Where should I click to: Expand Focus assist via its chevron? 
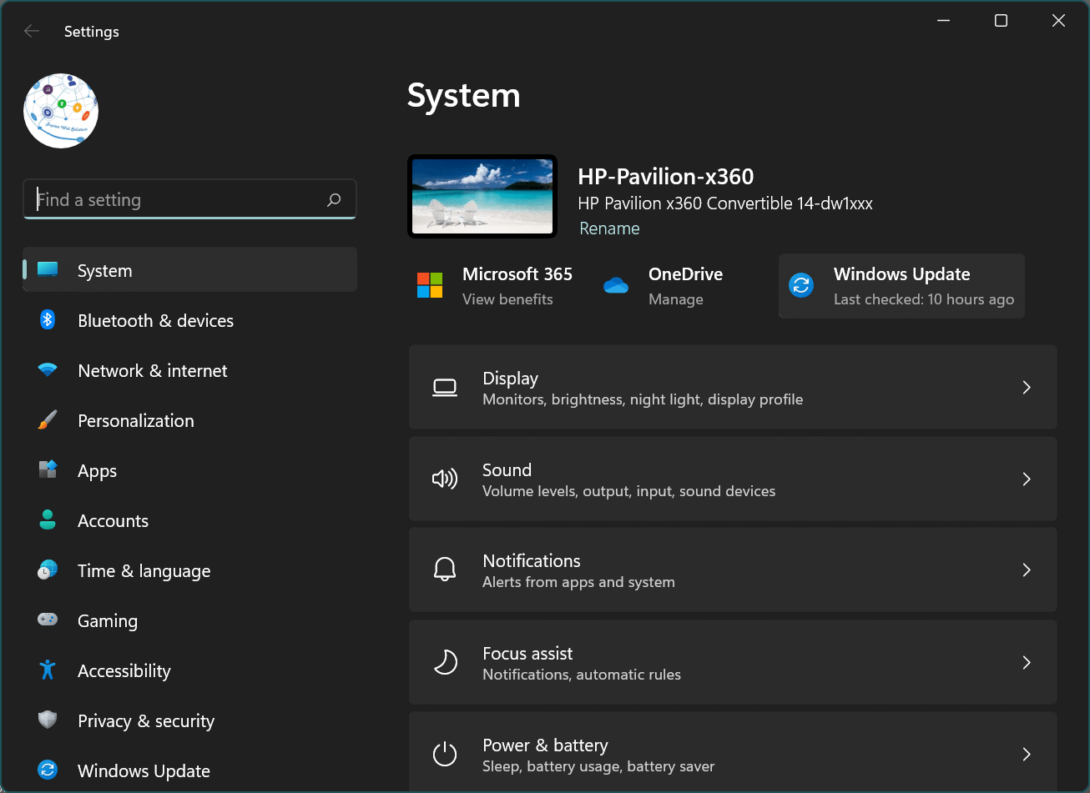pos(1027,662)
